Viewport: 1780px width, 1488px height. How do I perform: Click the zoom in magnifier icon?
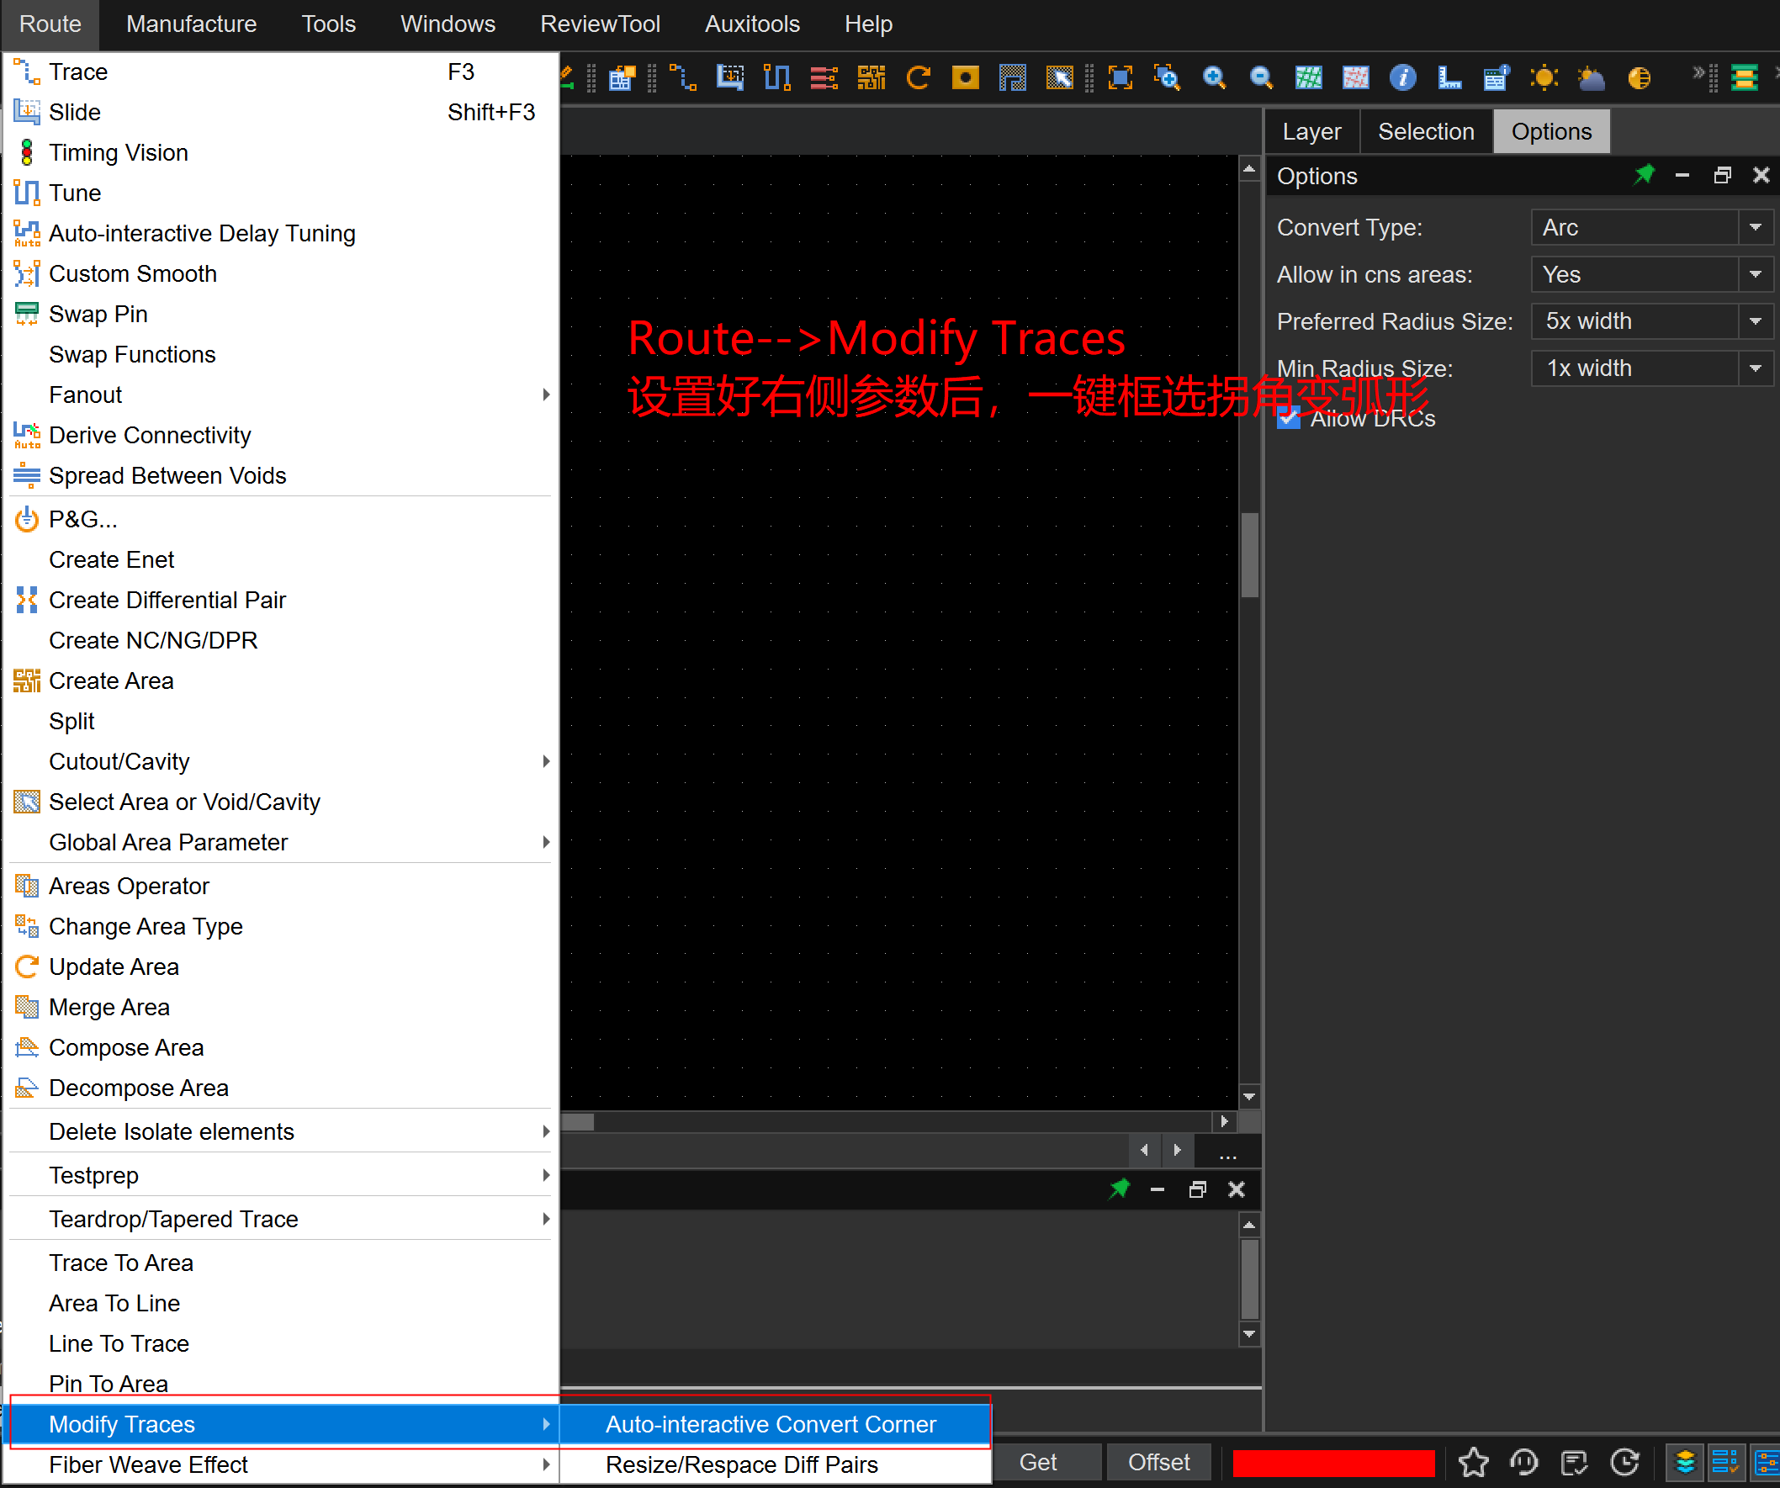pyautogui.click(x=1214, y=78)
